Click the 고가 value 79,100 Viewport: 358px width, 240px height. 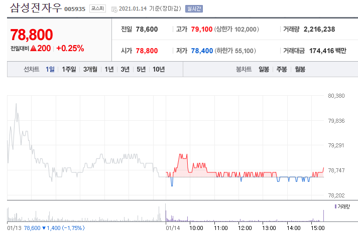202,29
